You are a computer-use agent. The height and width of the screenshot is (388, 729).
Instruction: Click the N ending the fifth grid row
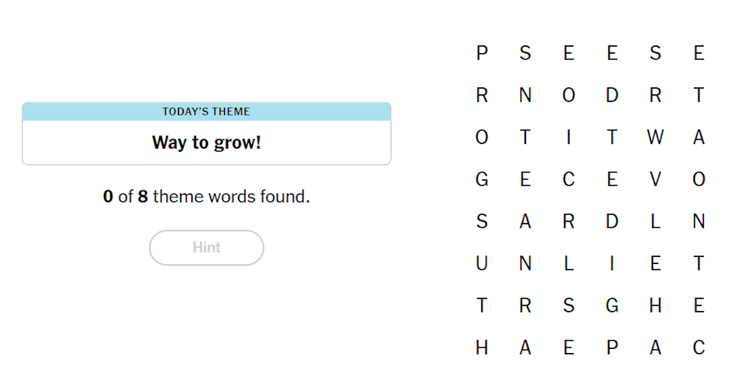point(699,221)
